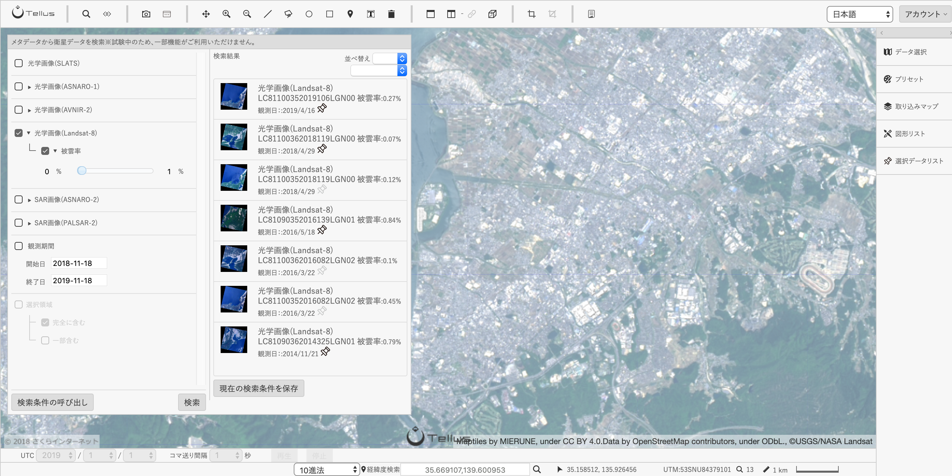
Task: Open the アカウント menu
Action: [x=925, y=14]
